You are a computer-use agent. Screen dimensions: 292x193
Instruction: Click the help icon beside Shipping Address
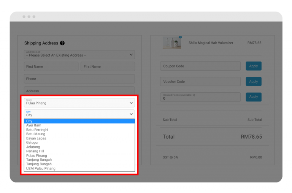tap(62, 43)
